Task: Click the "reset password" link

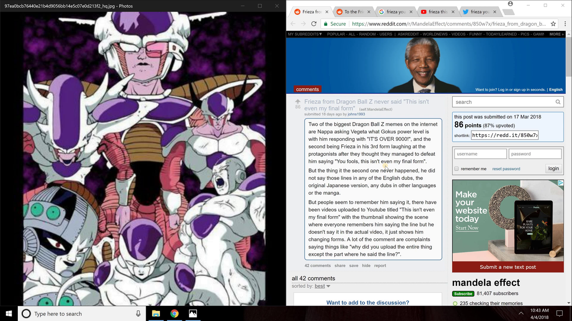Action: point(506,169)
